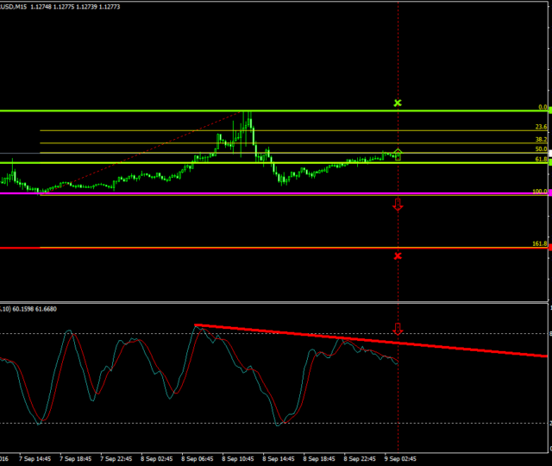The width and height of the screenshot is (552, 466).
Task: Click the green X marker above the chart
Action: 398,104
